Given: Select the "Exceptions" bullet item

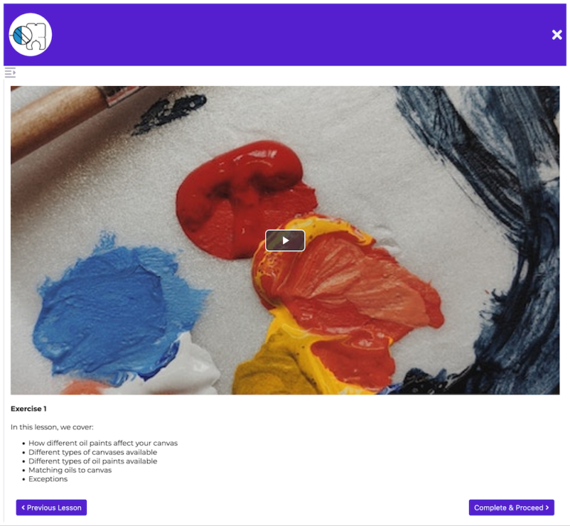Looking at the screenshot, I should pos(48,479).
